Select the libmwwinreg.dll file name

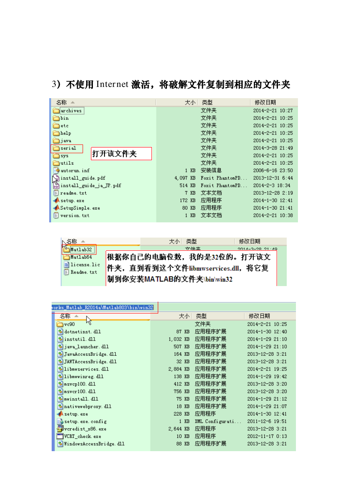(x=84, y=377)
